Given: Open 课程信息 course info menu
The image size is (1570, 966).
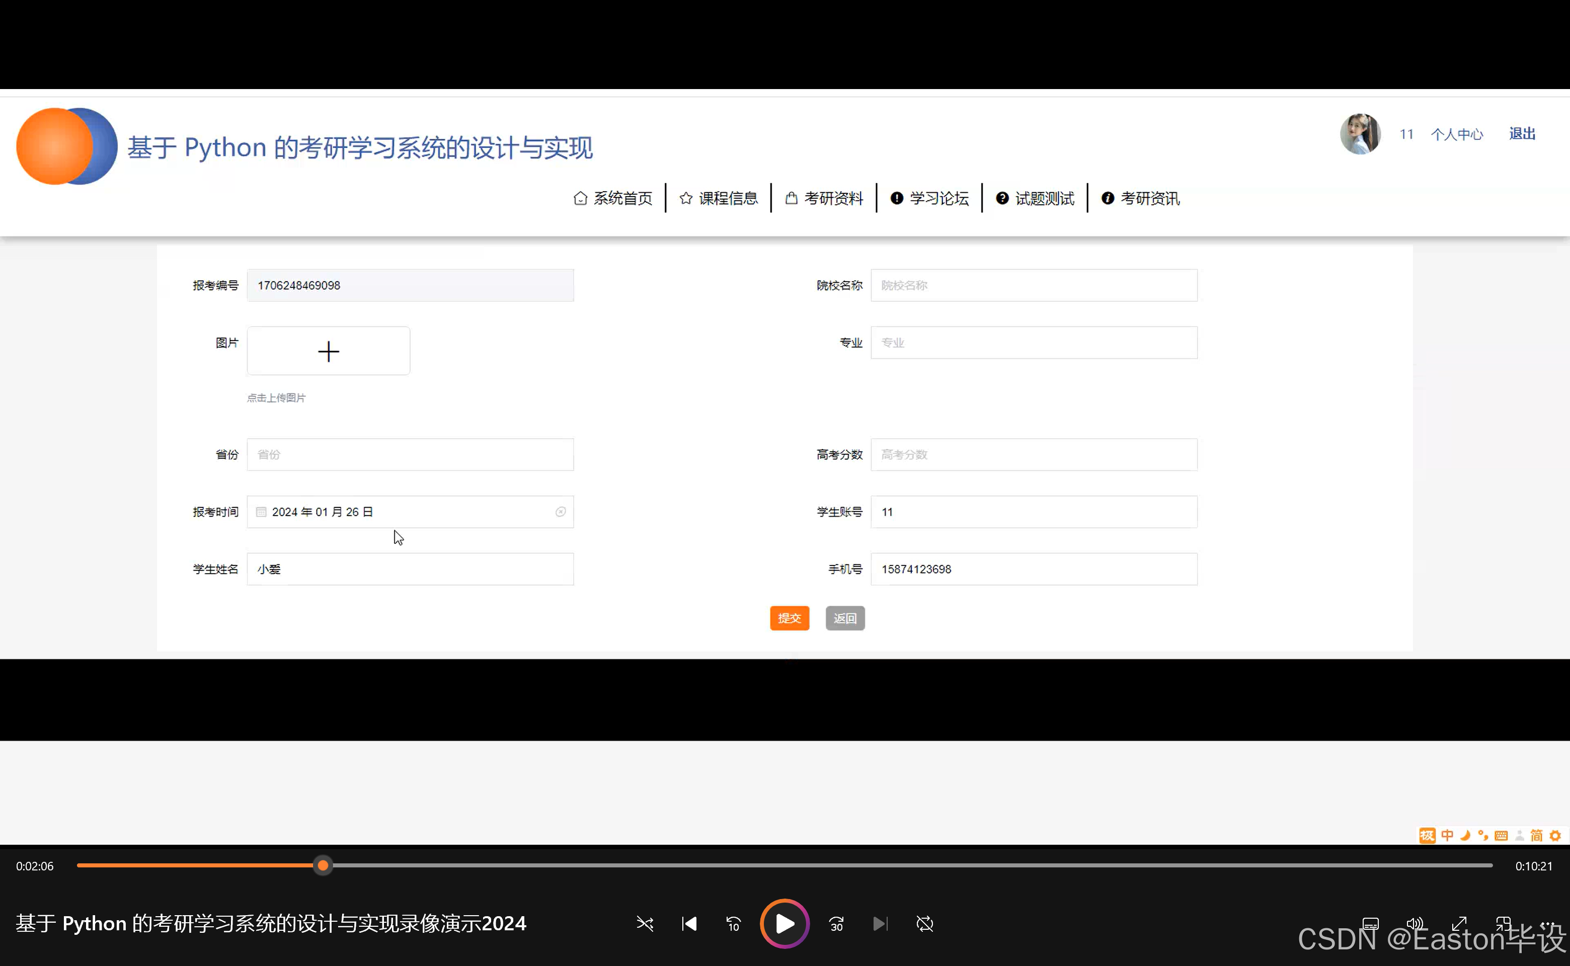Looking at the screenshot, I should pyautogui.click(x=718, y=199).
